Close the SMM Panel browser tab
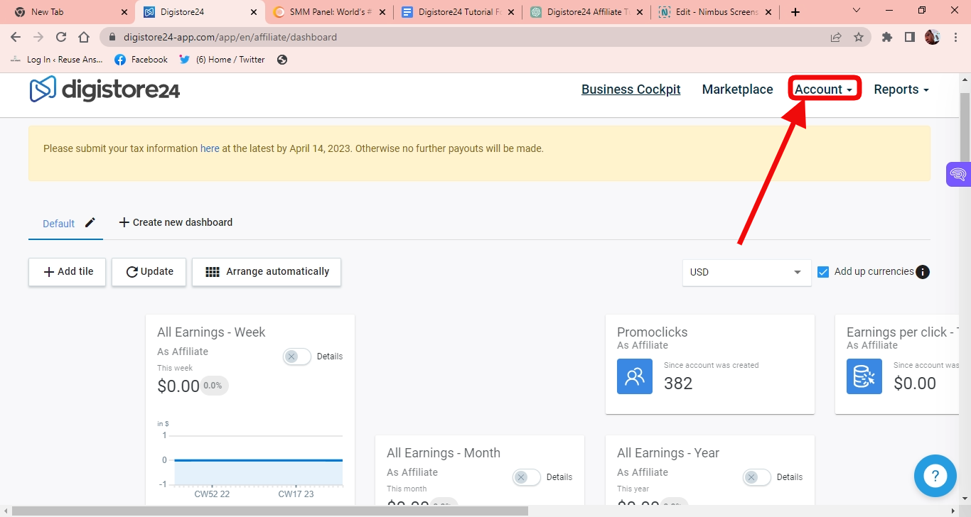971x517 pixels. [382, 12]
